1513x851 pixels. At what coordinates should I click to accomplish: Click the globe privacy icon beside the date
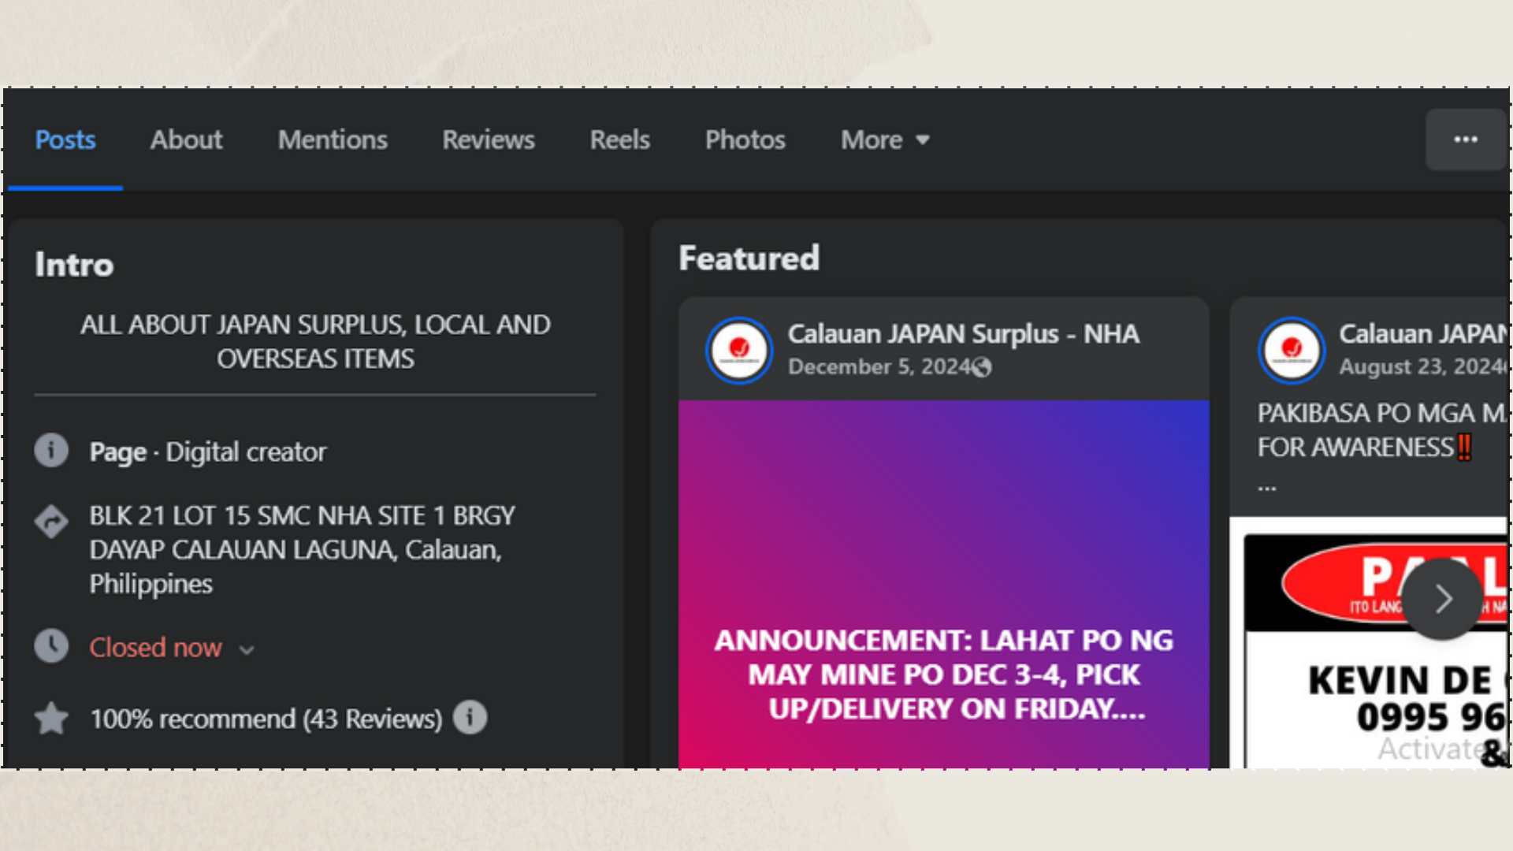[982, 367]
